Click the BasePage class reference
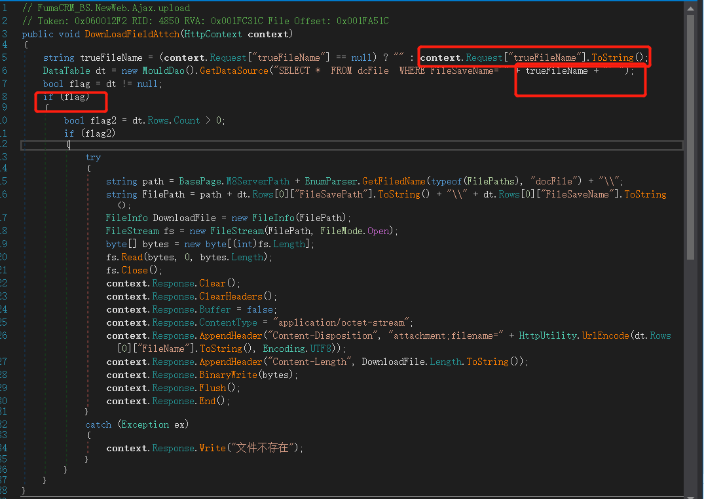The height and width of the screenshot is (499, 704). (x=200, y=181)
